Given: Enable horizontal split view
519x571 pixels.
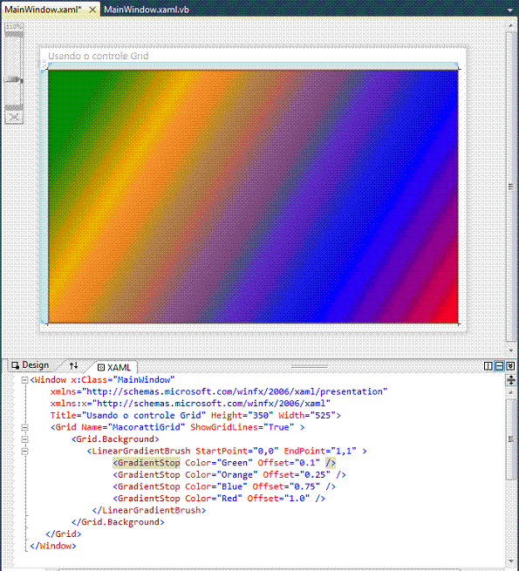Looking at the screenshot, I should click(499, 366).
